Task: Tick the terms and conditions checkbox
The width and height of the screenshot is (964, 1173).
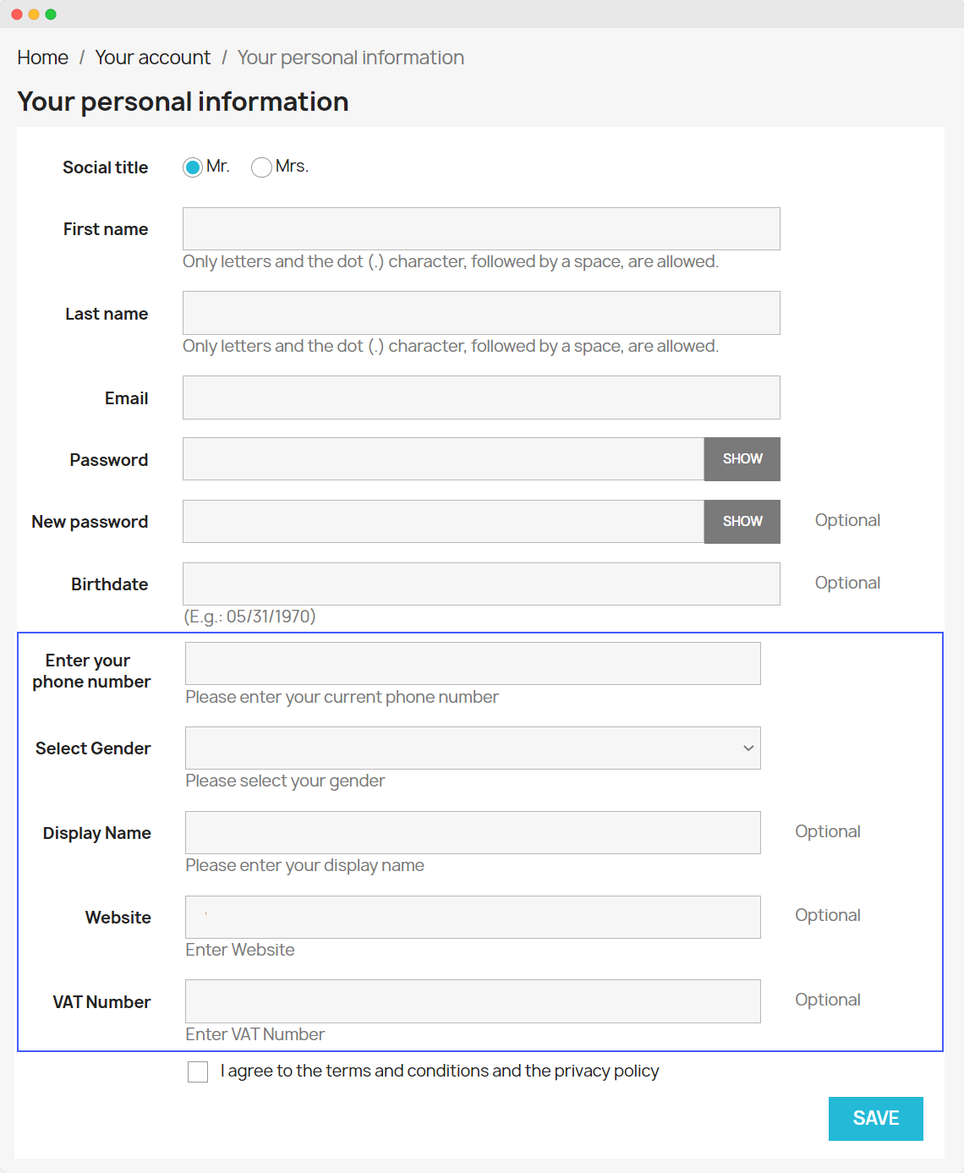Action: [x=198, y=1072]
